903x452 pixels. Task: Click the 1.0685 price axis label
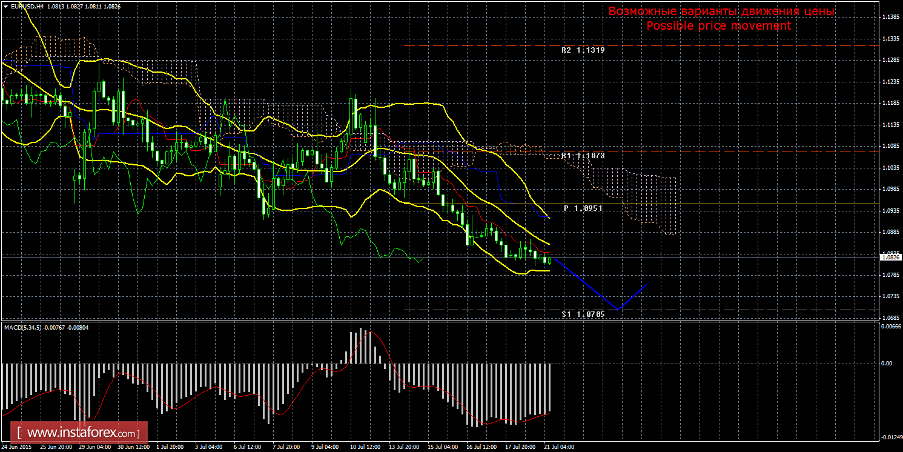[890, 317]
